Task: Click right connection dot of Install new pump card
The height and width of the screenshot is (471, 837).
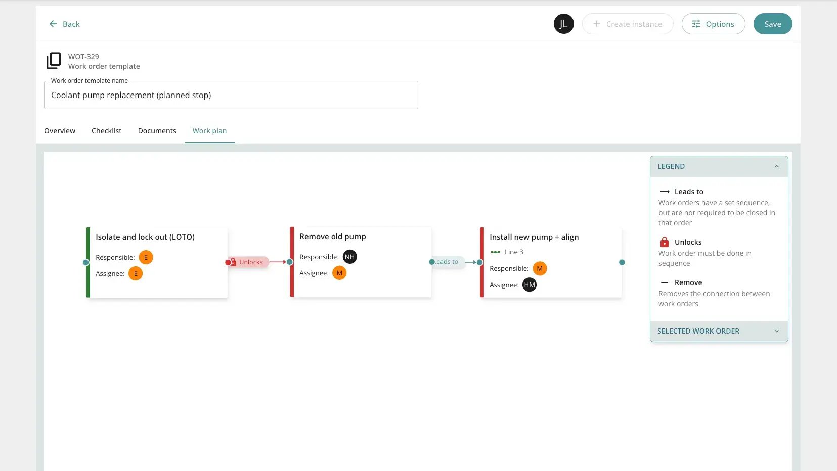Action: pyautogui.click(x=622, y=262)
